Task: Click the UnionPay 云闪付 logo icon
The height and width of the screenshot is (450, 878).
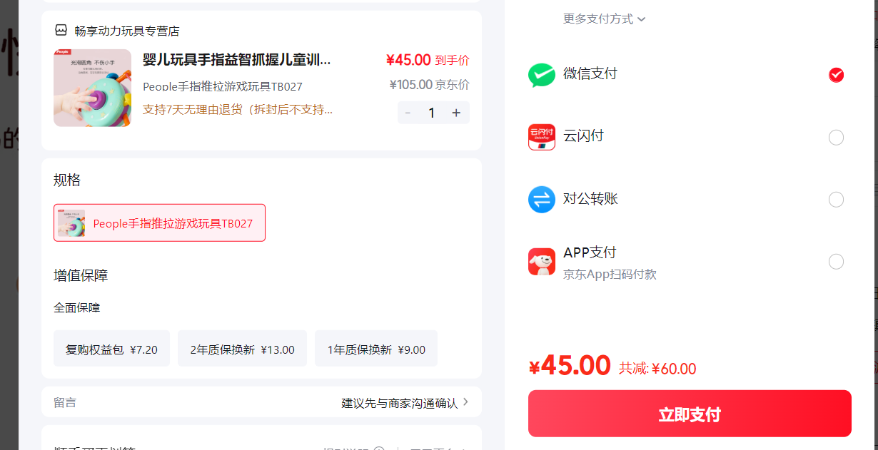Action: tap(542, 137)
